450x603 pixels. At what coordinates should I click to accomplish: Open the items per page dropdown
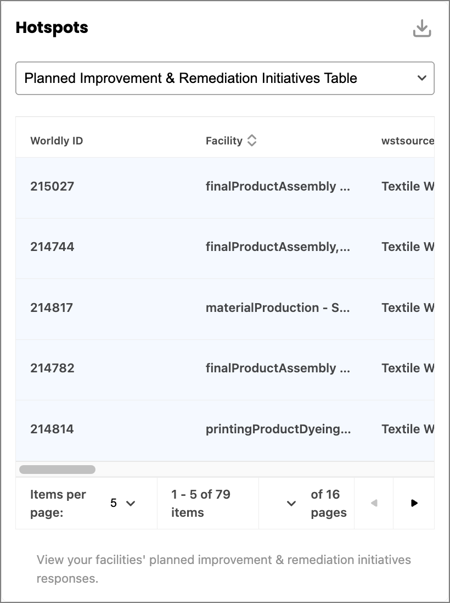click(122, 503)
